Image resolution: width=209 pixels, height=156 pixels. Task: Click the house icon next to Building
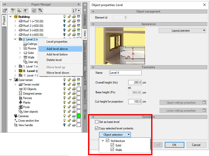[x=16, y=17]
